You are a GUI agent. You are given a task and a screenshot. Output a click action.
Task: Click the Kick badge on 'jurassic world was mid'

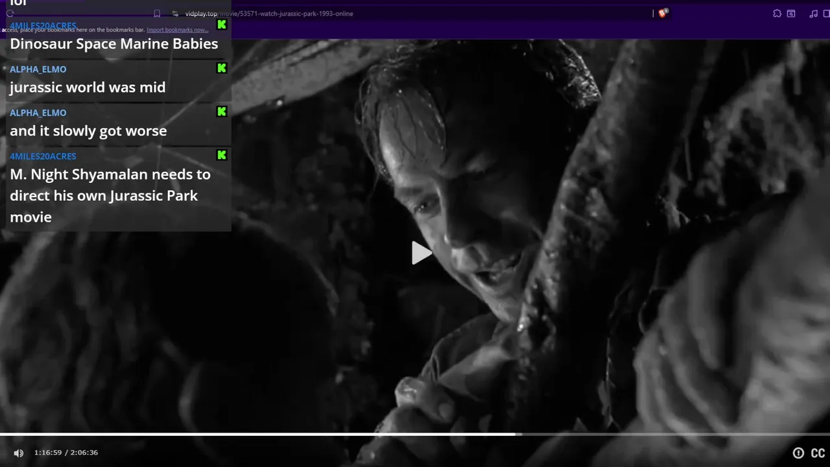click(x=222, y=68)
